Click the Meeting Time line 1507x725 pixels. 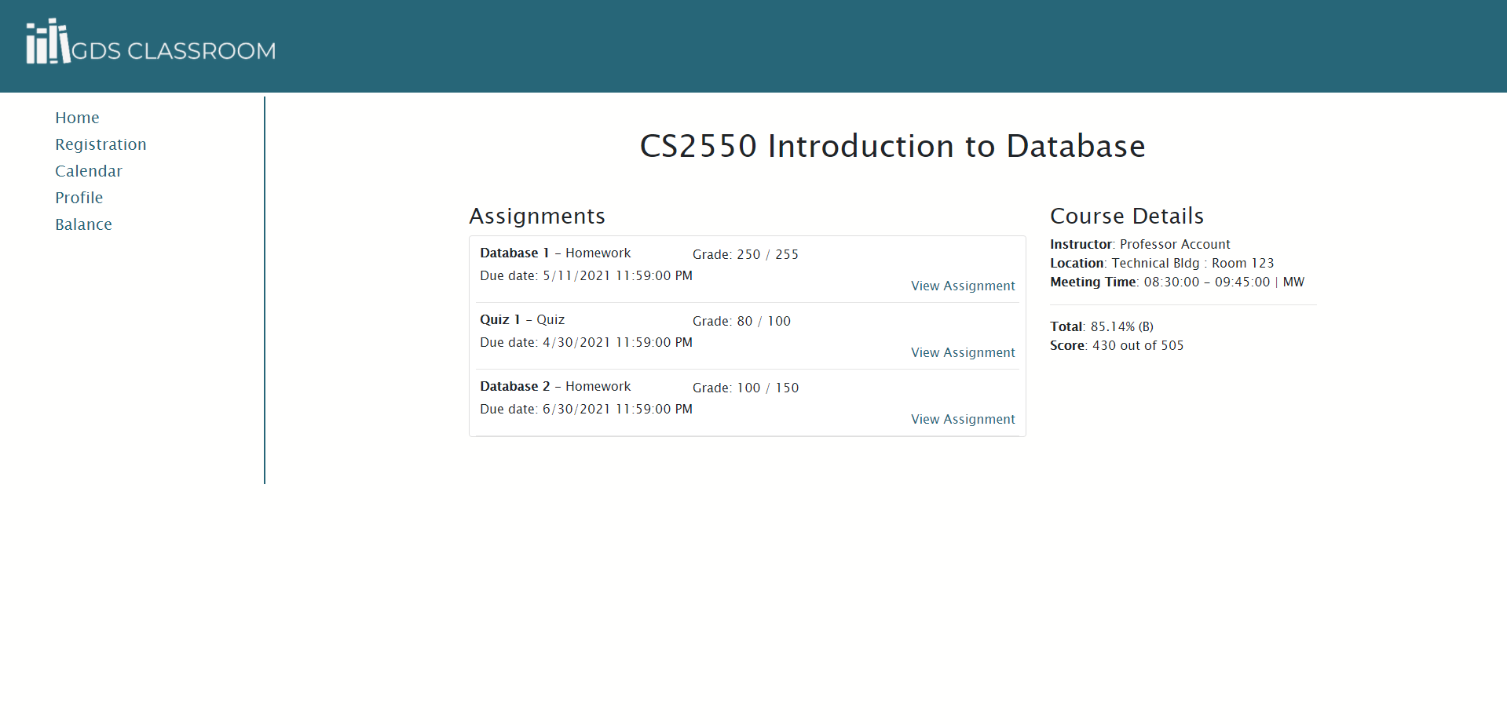(x=1177, y=282)
